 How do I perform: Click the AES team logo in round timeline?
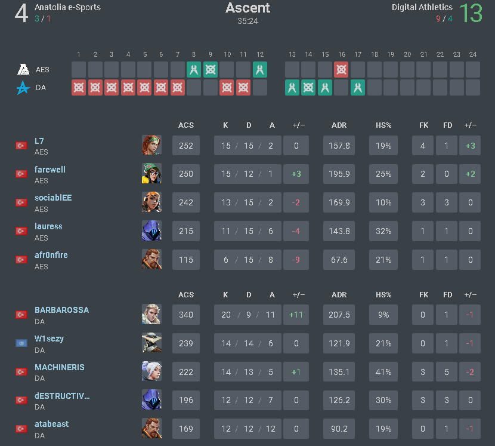click(23, 70)
